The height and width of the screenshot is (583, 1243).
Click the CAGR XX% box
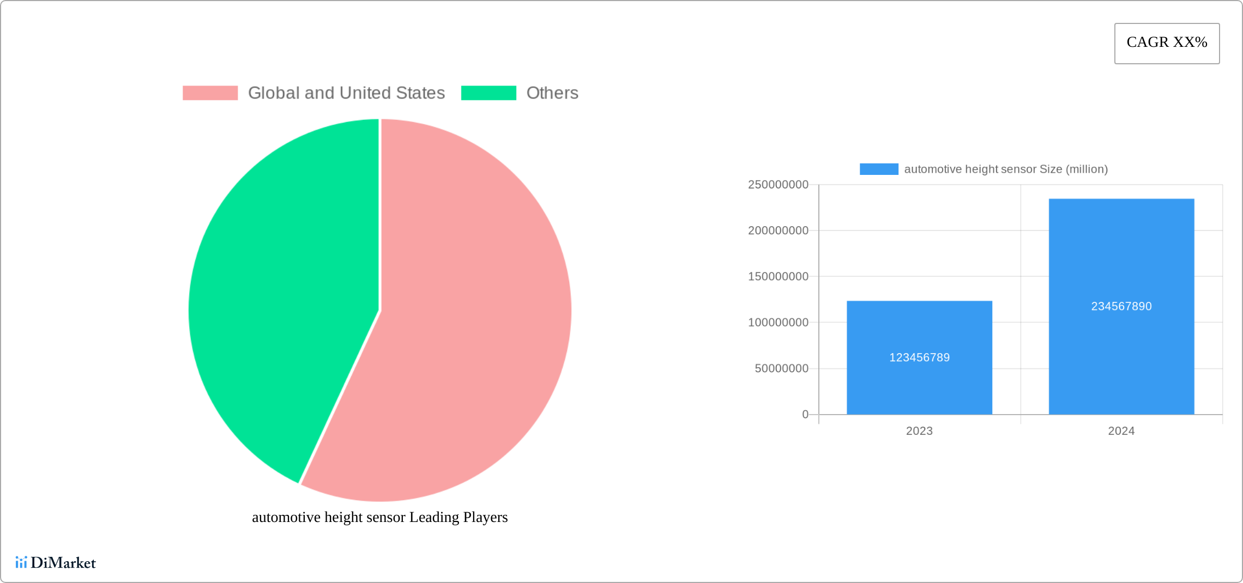coord(1167,43)
